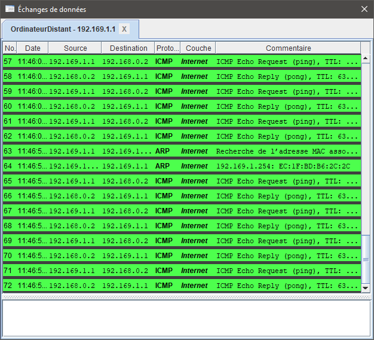Select the OrdinateurDistant - 192.169.1.1 tab
Viewport: 374px width, 340px height.
pyautogui.click(x=63, y=29)
